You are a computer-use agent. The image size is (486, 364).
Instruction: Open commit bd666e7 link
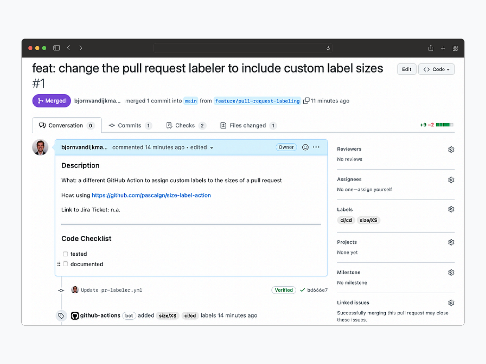317,290
